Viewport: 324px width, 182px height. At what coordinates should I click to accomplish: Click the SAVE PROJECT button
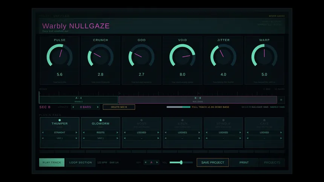[x=212, y=162]
